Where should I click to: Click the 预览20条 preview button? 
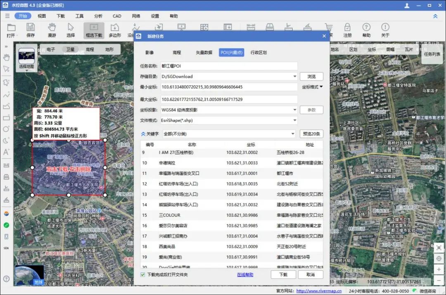[x=311, y=134]
